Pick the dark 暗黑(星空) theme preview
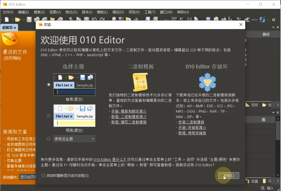The width and height of the screenshot is (281, 191). click(x=74, y=84)
